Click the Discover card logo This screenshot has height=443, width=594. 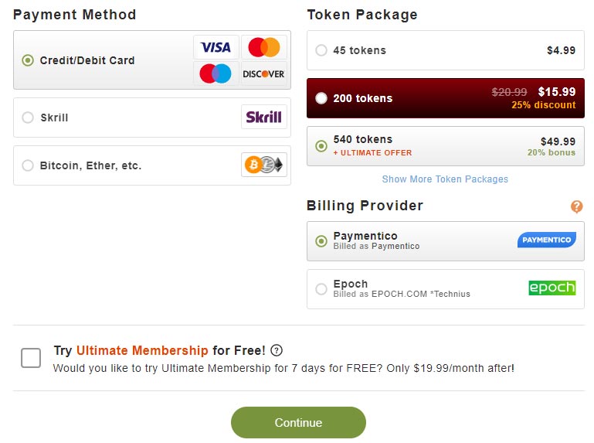[x=263, y=73]
